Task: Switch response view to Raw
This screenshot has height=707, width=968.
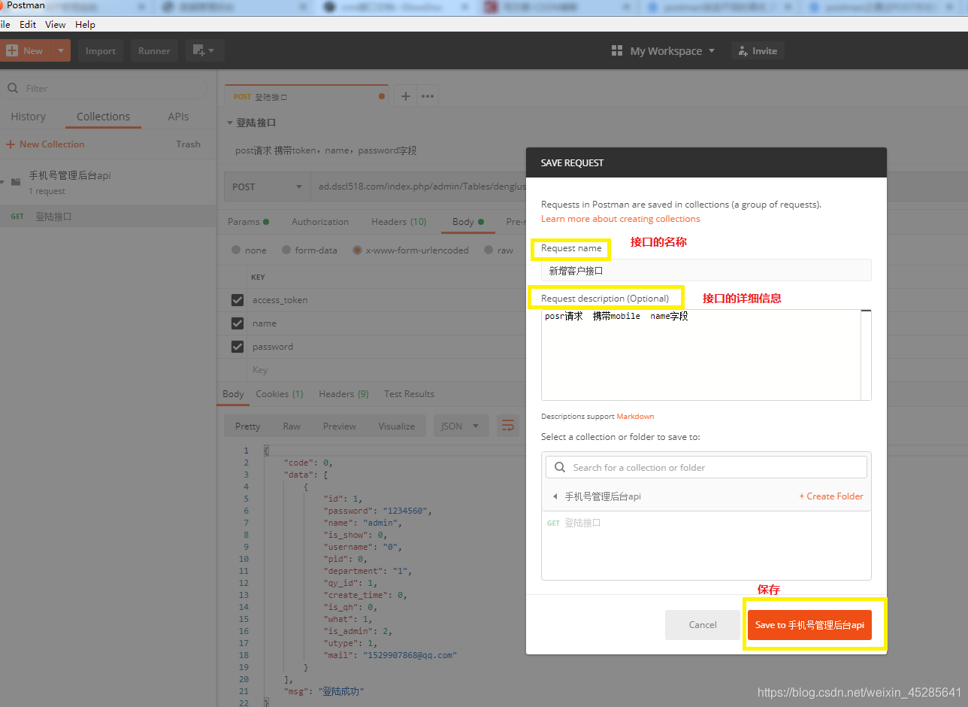Action: tap(292, 426)
